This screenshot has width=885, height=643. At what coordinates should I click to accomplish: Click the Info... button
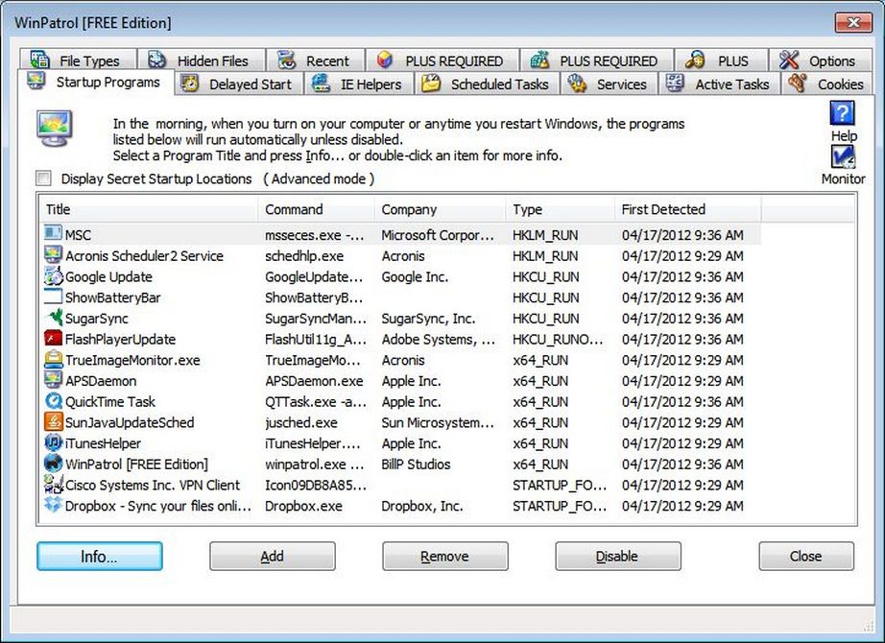click(x=100, y=556)
